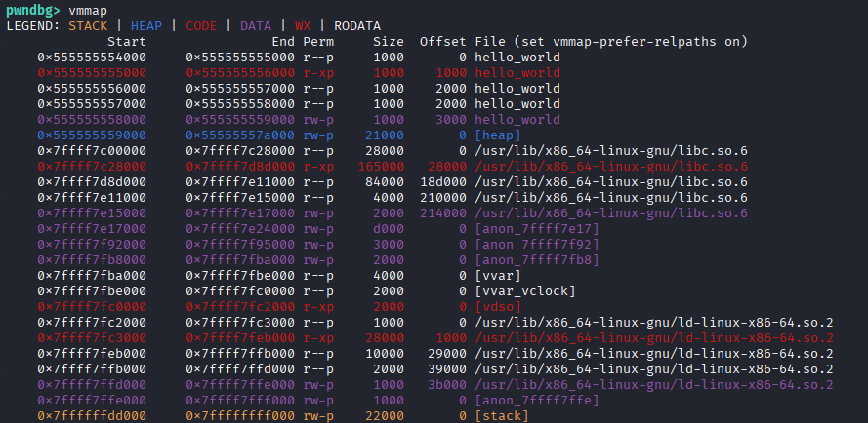Click the RODATA legend label

tap(357, 26)
